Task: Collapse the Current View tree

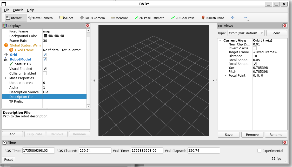Action: coord(220,40)
